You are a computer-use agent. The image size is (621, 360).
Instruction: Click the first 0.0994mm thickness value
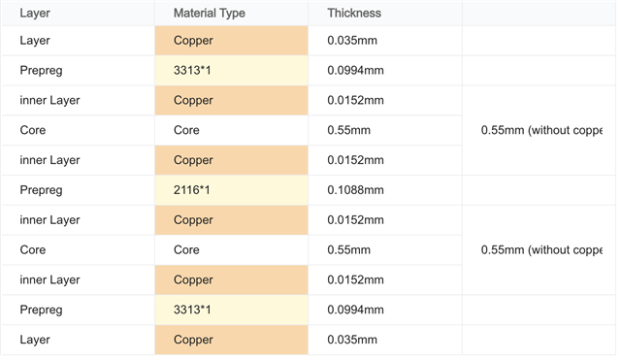click(355, 71)
